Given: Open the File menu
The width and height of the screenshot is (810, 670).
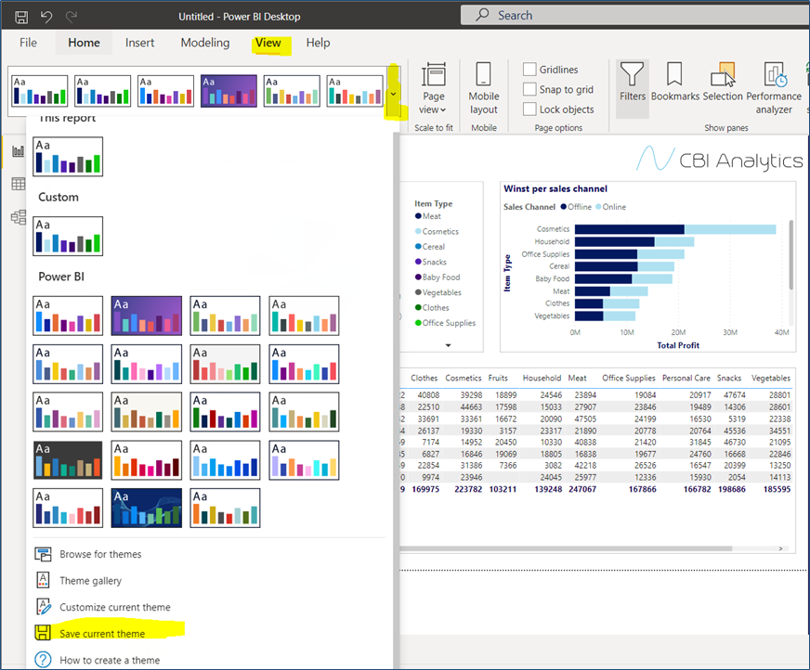Looking at the screenshot, I should pos(28,43).
